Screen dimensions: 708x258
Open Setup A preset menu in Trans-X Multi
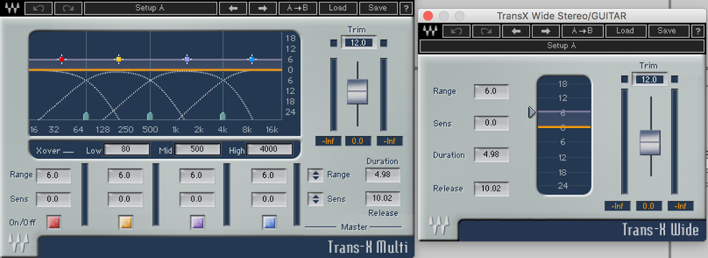150,8
